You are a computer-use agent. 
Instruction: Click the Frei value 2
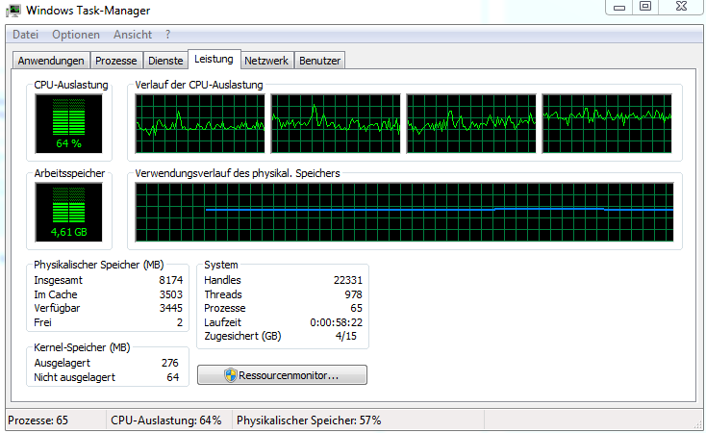click(x=180, y=322)
